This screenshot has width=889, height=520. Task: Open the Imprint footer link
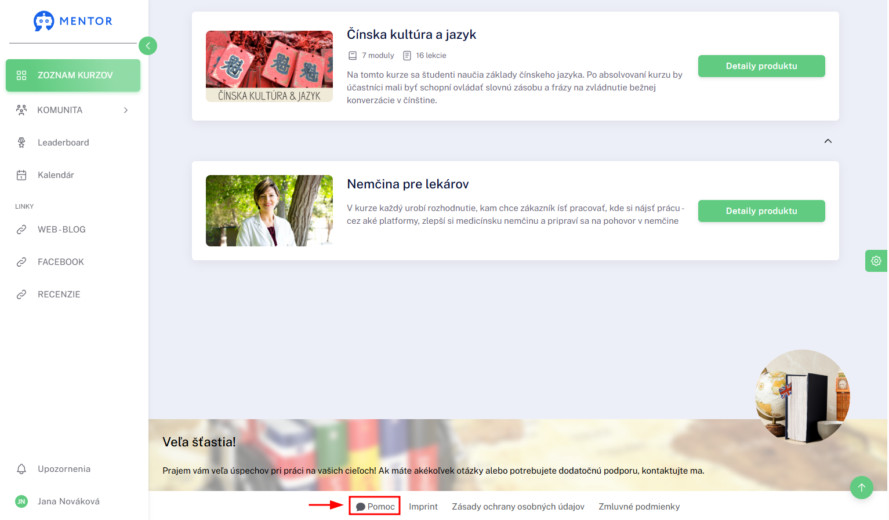423,507
